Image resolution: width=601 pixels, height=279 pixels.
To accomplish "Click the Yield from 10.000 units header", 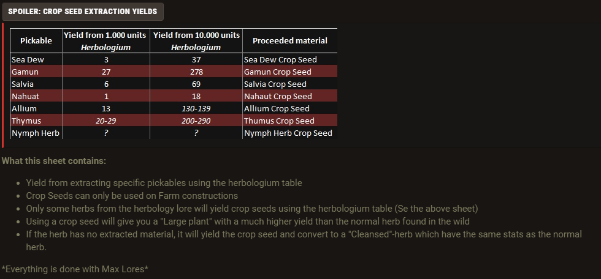I will [196, 40].
